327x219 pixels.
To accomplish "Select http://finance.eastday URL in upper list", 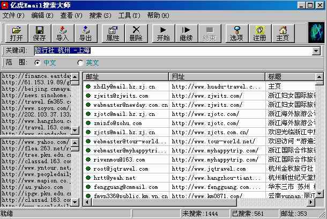I will click(36, 76).
